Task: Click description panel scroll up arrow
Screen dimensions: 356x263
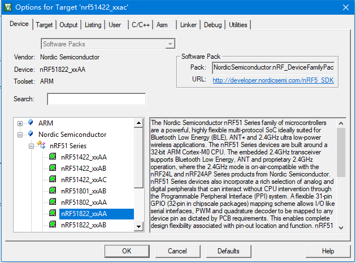Action: point(341,123)
